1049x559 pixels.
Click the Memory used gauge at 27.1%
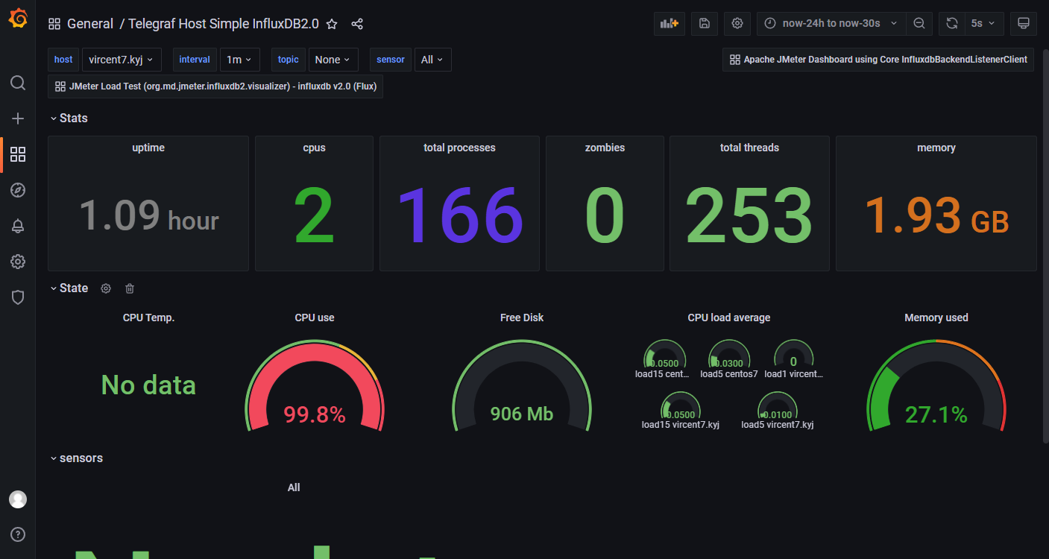(936, 386)
